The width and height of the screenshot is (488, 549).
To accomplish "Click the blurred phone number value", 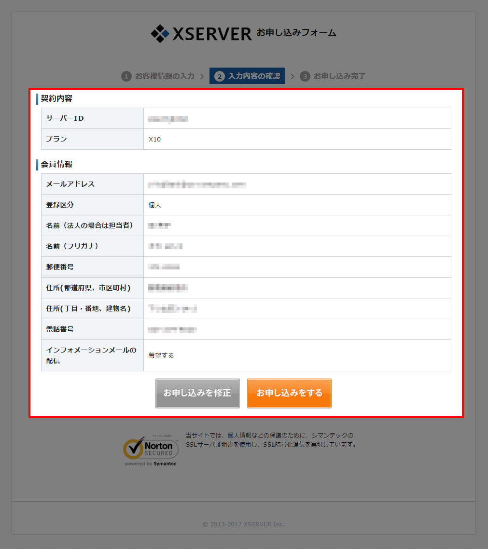I will click(172, 330).
